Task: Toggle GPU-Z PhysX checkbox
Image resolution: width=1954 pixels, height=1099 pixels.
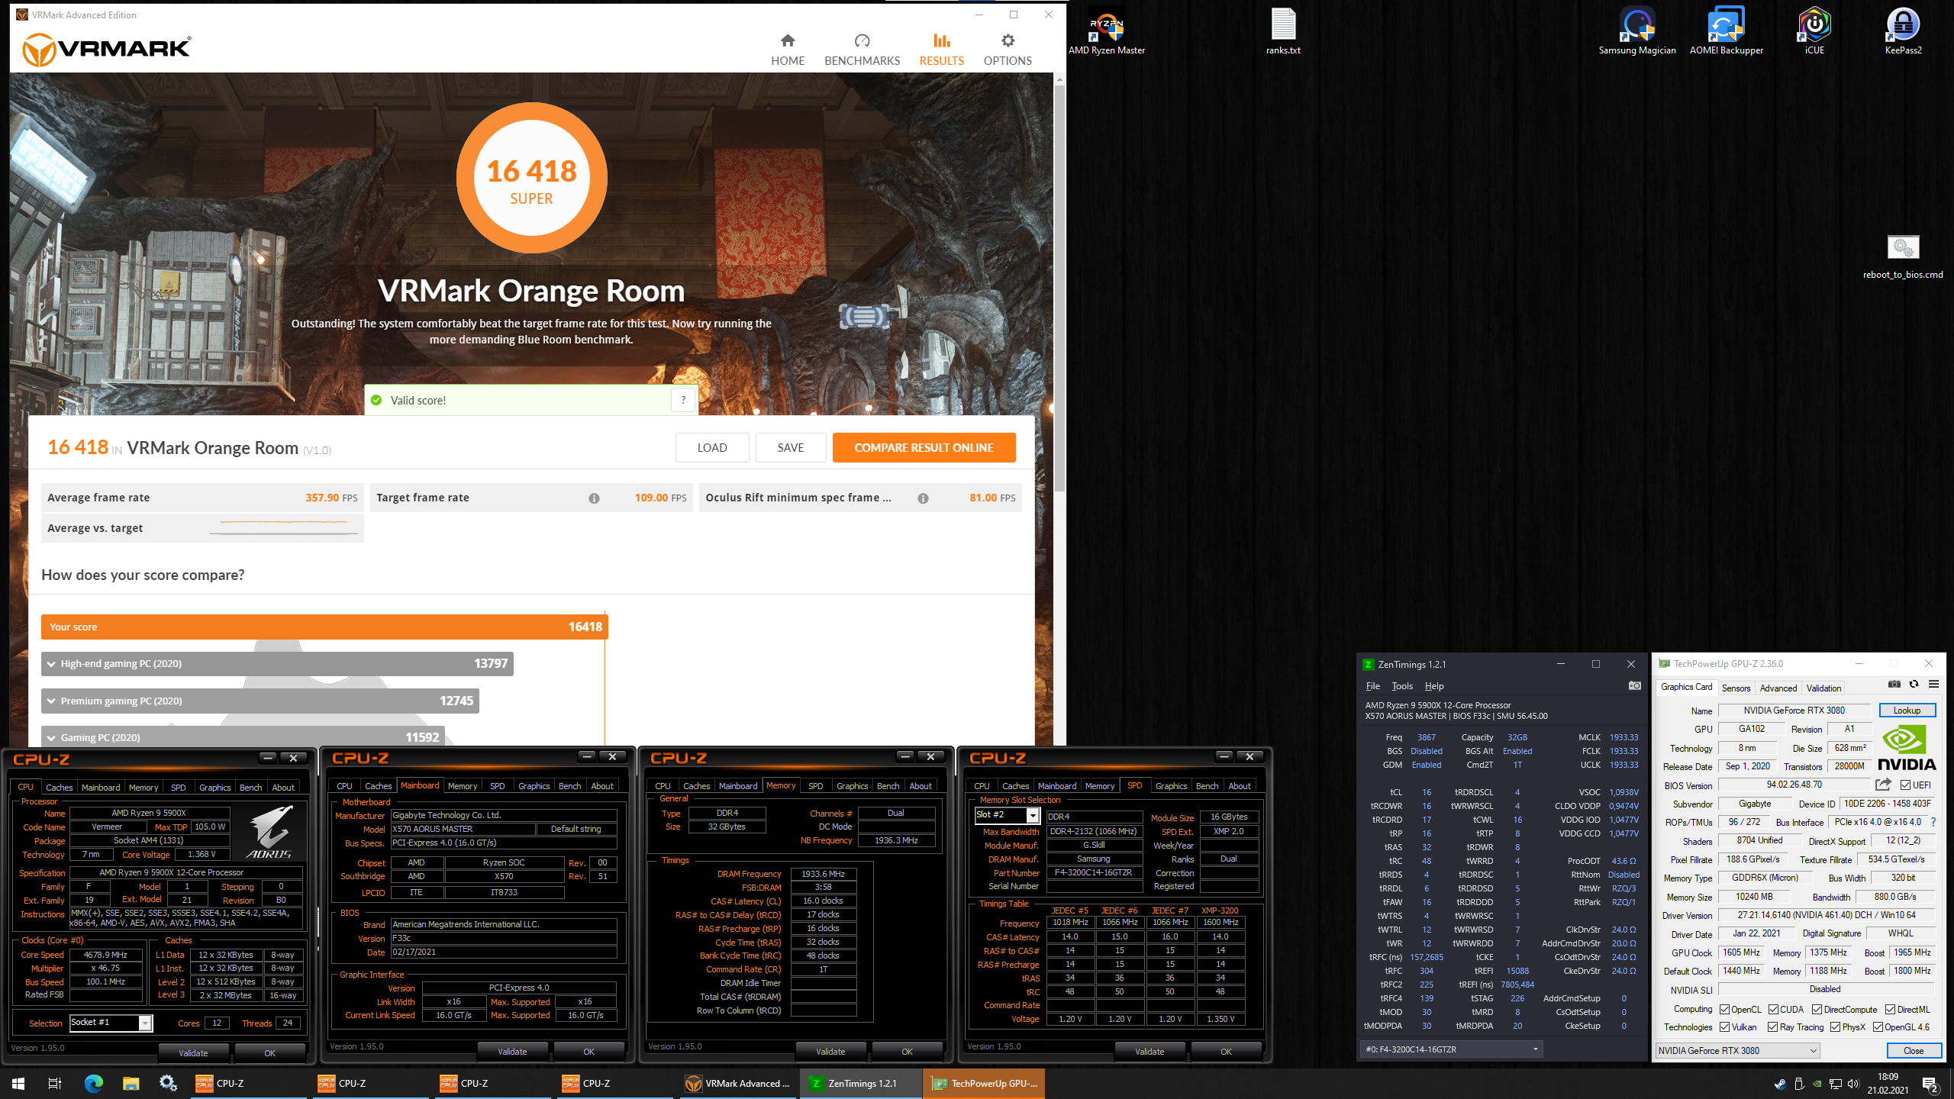Action: (1835, 1027)
